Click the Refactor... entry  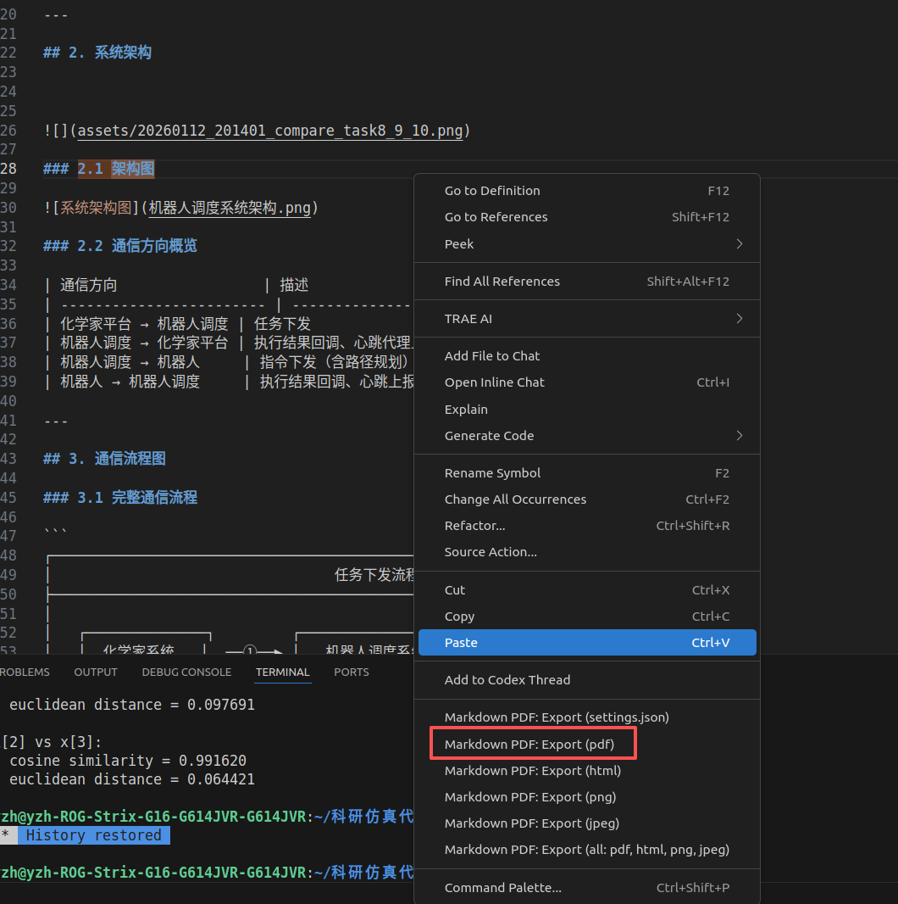coord(587,526)
